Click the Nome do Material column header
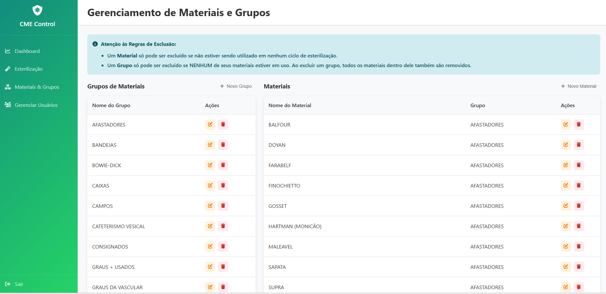The image size is (606, 294). (290, 106)
